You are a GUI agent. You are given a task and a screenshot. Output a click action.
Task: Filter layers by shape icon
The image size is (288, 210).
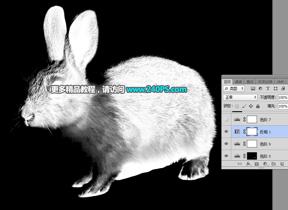pyautogui.click(x=275, y=89)
